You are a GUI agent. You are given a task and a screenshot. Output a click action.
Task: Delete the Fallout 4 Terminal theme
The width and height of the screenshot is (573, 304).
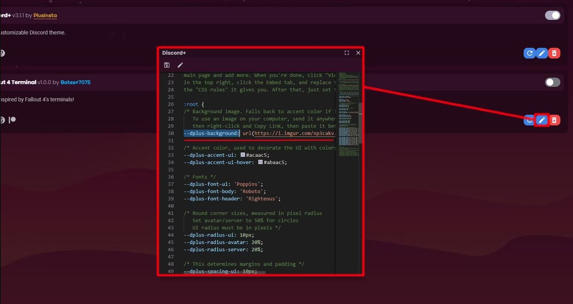pyautogui.click(x=554, y=120)
